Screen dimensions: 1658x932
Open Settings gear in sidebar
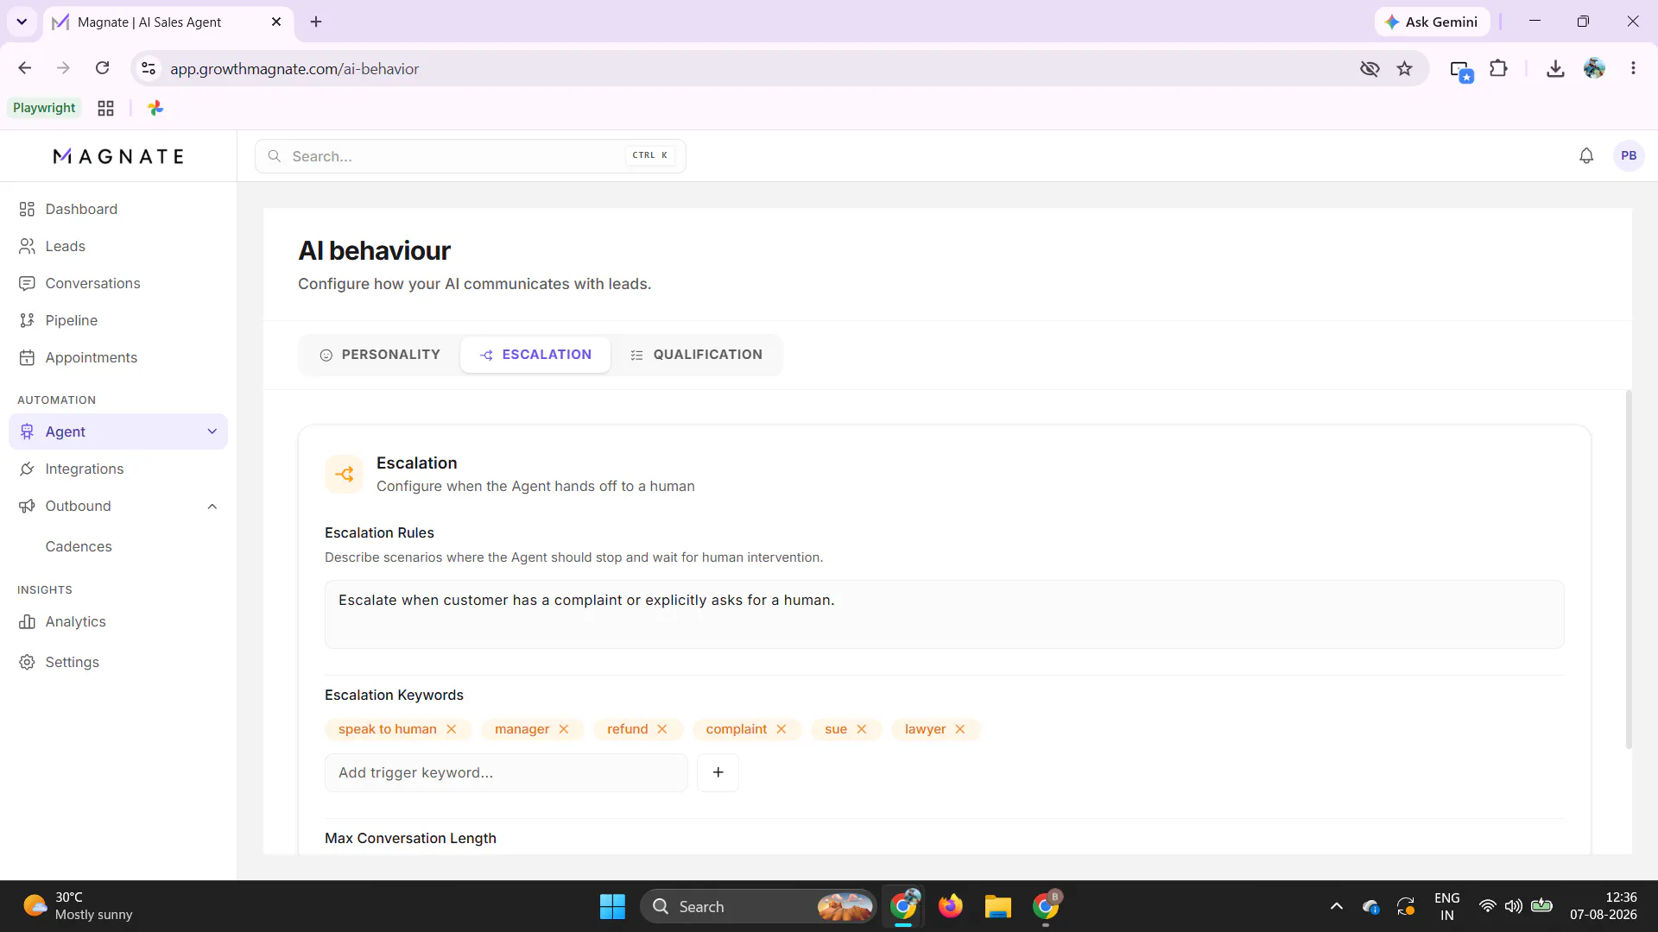27,662
